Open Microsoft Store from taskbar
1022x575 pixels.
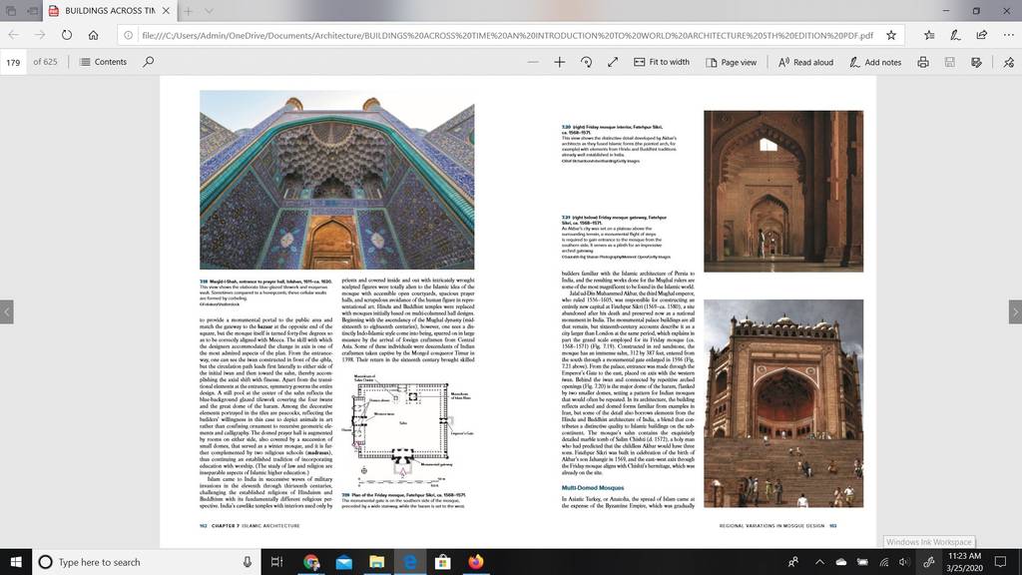(442, 562)
